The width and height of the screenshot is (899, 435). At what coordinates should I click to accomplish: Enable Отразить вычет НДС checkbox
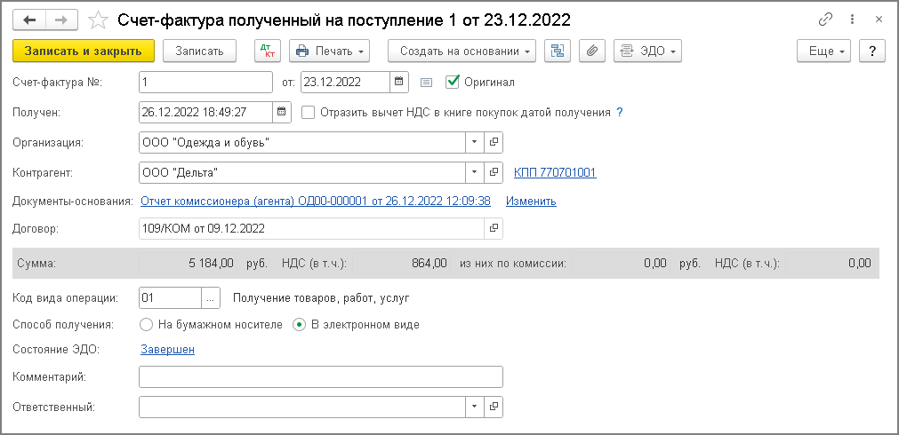pos(309,113)
